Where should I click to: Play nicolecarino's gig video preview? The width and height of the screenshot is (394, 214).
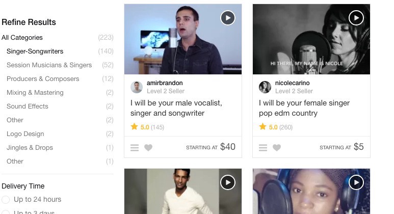(356, 18)
